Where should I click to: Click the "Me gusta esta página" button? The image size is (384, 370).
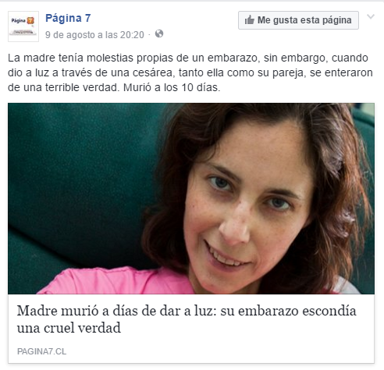[298, 20]
